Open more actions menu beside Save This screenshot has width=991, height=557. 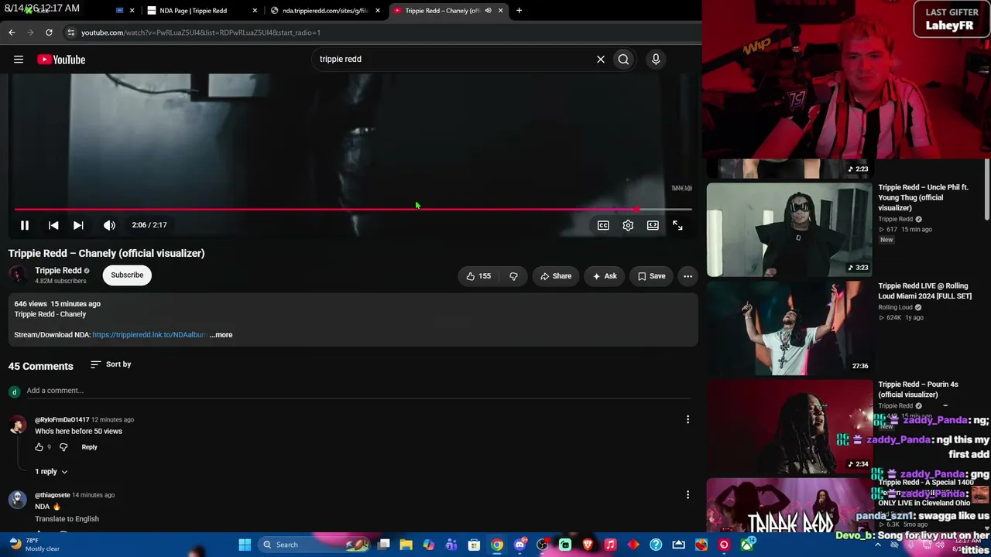click(x=688, y=276)
